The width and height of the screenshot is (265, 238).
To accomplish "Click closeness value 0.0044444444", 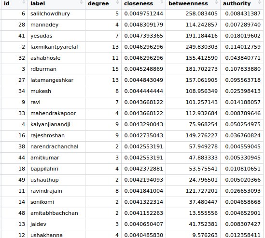I will 144,91.
